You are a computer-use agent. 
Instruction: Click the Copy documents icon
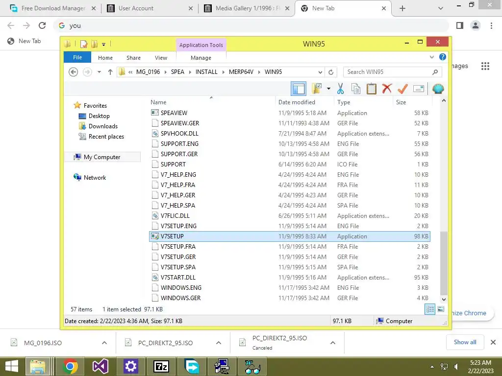coord(356,89)
